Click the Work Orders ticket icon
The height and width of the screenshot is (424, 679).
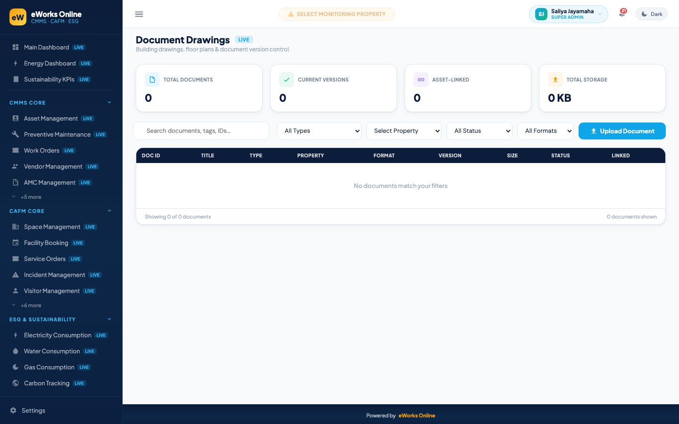click(x=16, y=150)
